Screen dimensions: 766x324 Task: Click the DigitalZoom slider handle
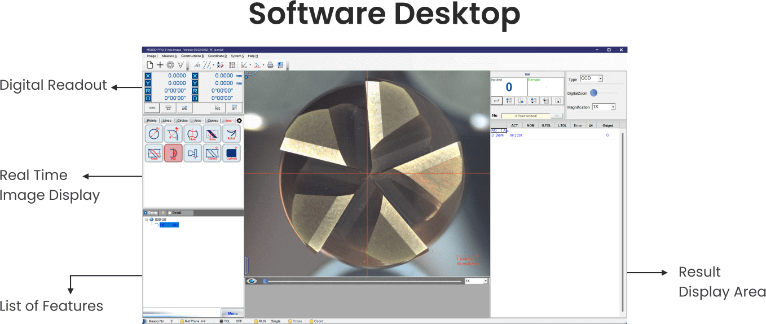pos(593,93)
